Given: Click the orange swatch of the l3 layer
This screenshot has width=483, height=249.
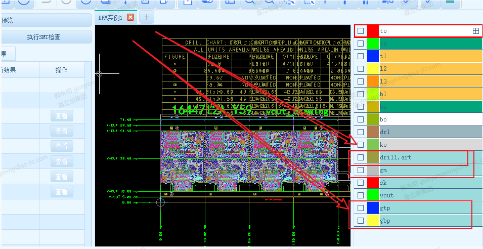Looking at the screenshot, I should (x=373, y=81).
